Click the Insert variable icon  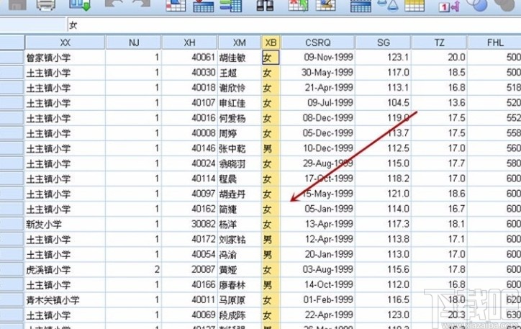click(x=325, y=5)
